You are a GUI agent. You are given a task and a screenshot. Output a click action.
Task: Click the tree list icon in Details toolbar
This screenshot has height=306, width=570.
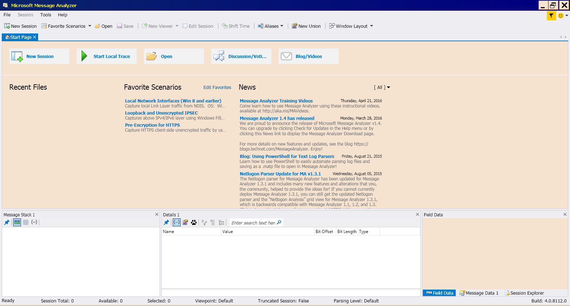222,222
